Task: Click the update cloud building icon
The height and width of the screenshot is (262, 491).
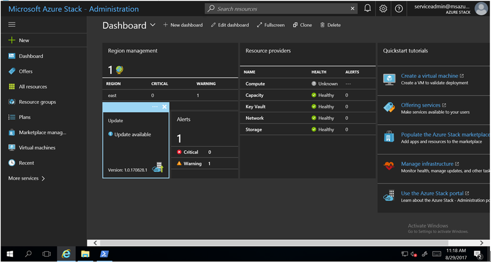Action: click(x=158, y=168)
